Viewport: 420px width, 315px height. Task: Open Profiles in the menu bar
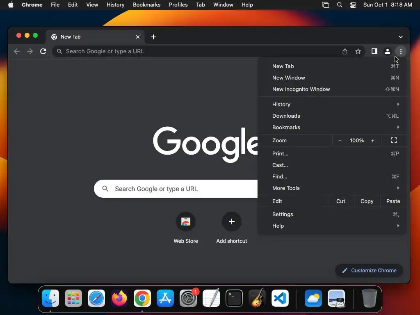(x=178, y=5)
